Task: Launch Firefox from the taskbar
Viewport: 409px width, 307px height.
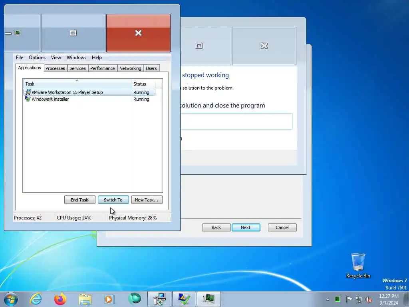Action: click(60, 299)
